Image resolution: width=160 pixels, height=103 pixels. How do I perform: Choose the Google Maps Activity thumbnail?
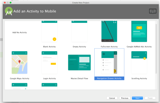(x=19, y=62)
